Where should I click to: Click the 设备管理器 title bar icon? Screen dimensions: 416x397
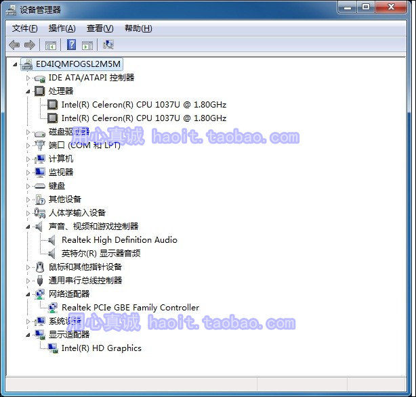[x=11, y=10]
